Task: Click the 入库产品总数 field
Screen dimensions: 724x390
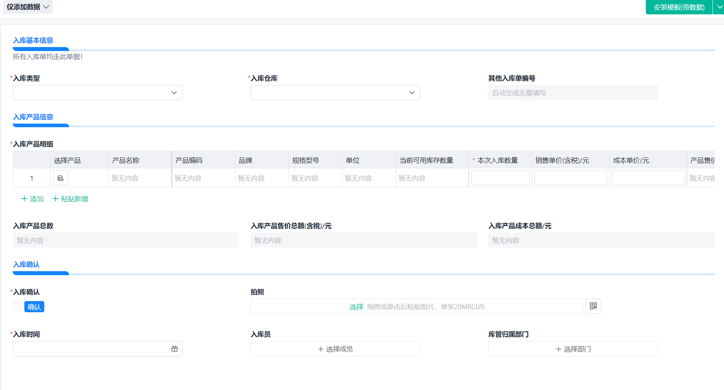Action: pos(126,240)
